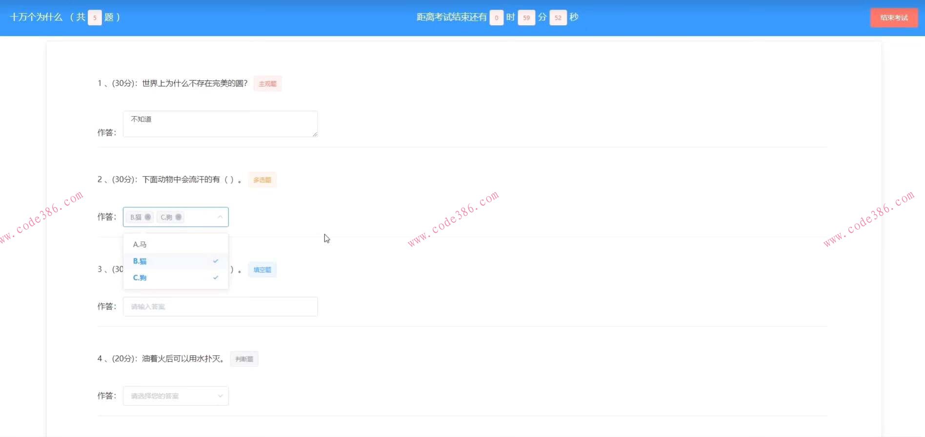Click the minutes countdown box showing 59
Viewport: 925px width, 437px height.
[x=526, y=18]
